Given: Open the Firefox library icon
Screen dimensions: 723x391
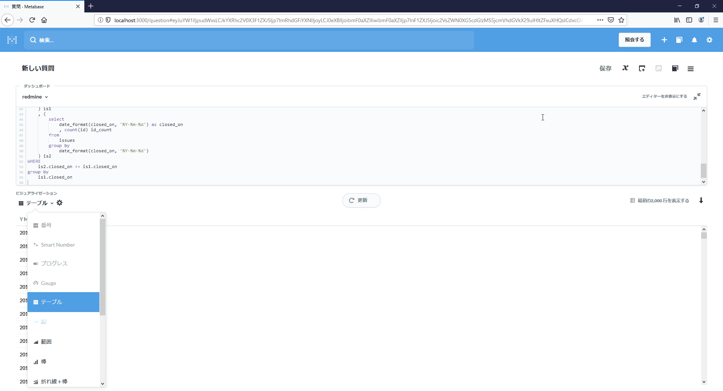Looking at the screenshot, I should (677, 20).
